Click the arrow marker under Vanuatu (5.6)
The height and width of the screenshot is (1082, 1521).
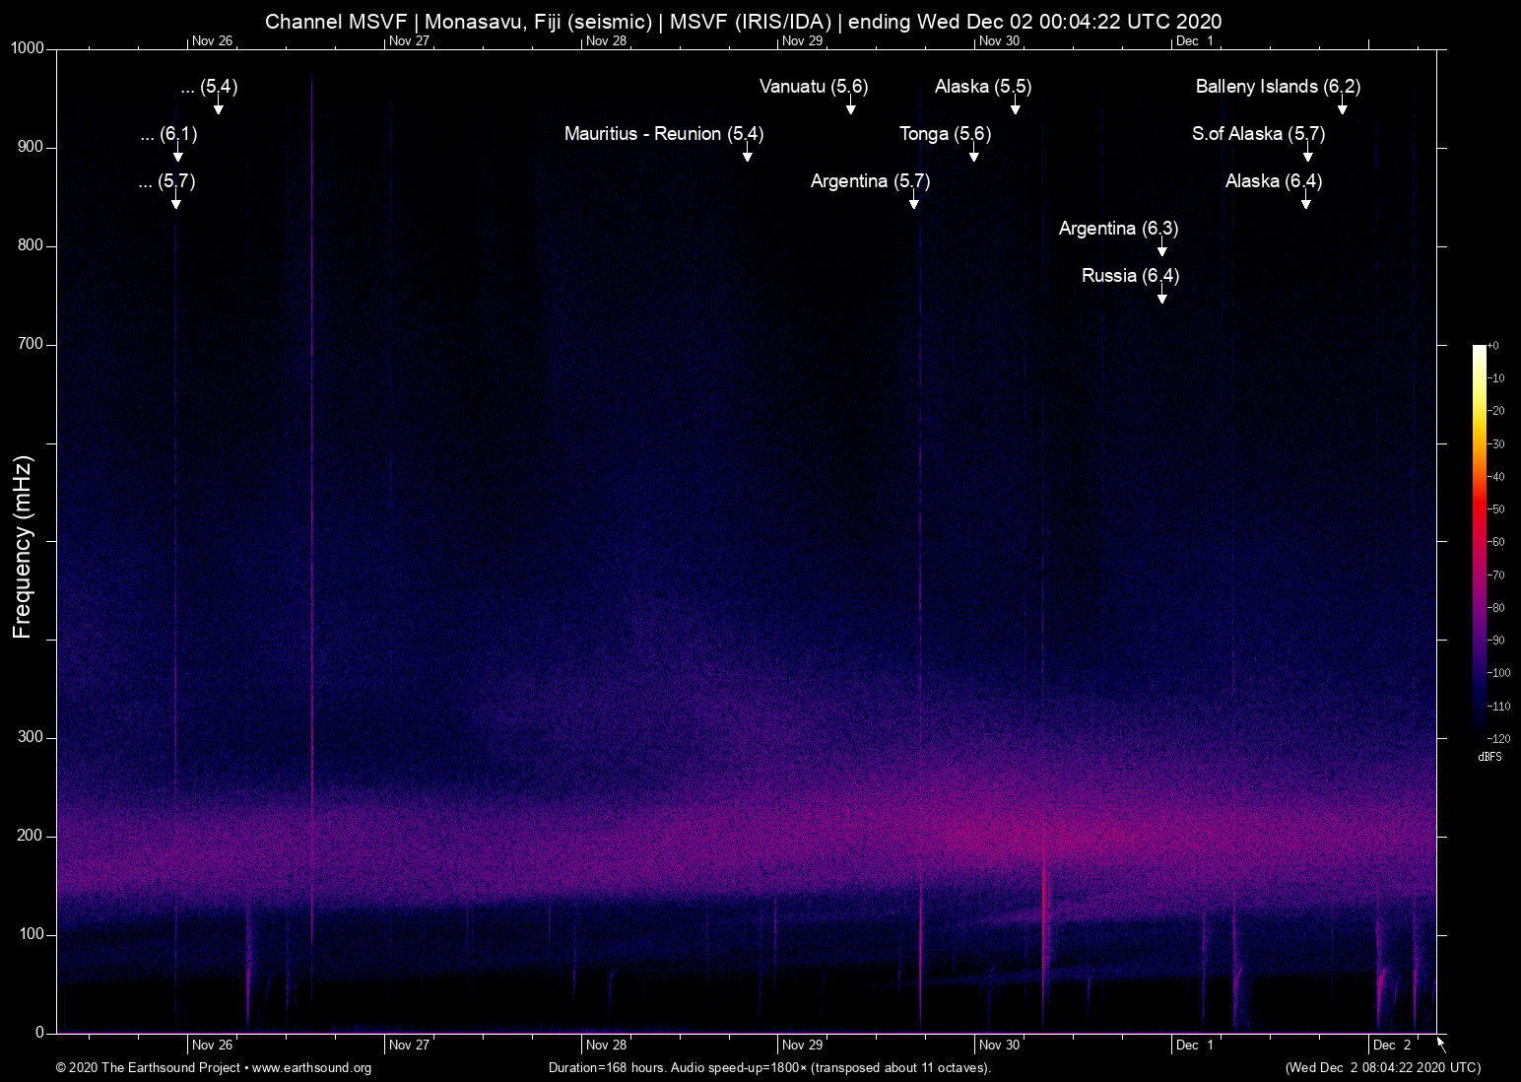pos(851,106)
